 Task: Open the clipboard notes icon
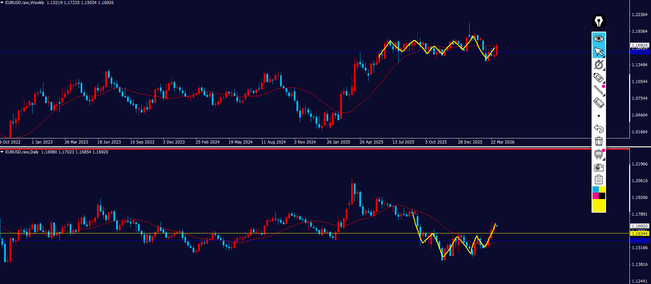click(598, 180)
